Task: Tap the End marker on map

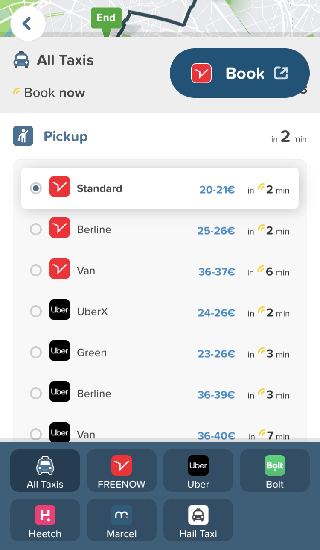Action: tap(106, 18)
